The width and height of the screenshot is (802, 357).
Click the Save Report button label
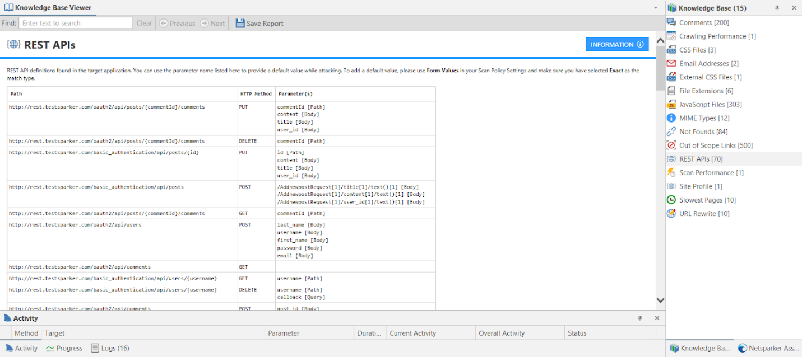point(265,24)
